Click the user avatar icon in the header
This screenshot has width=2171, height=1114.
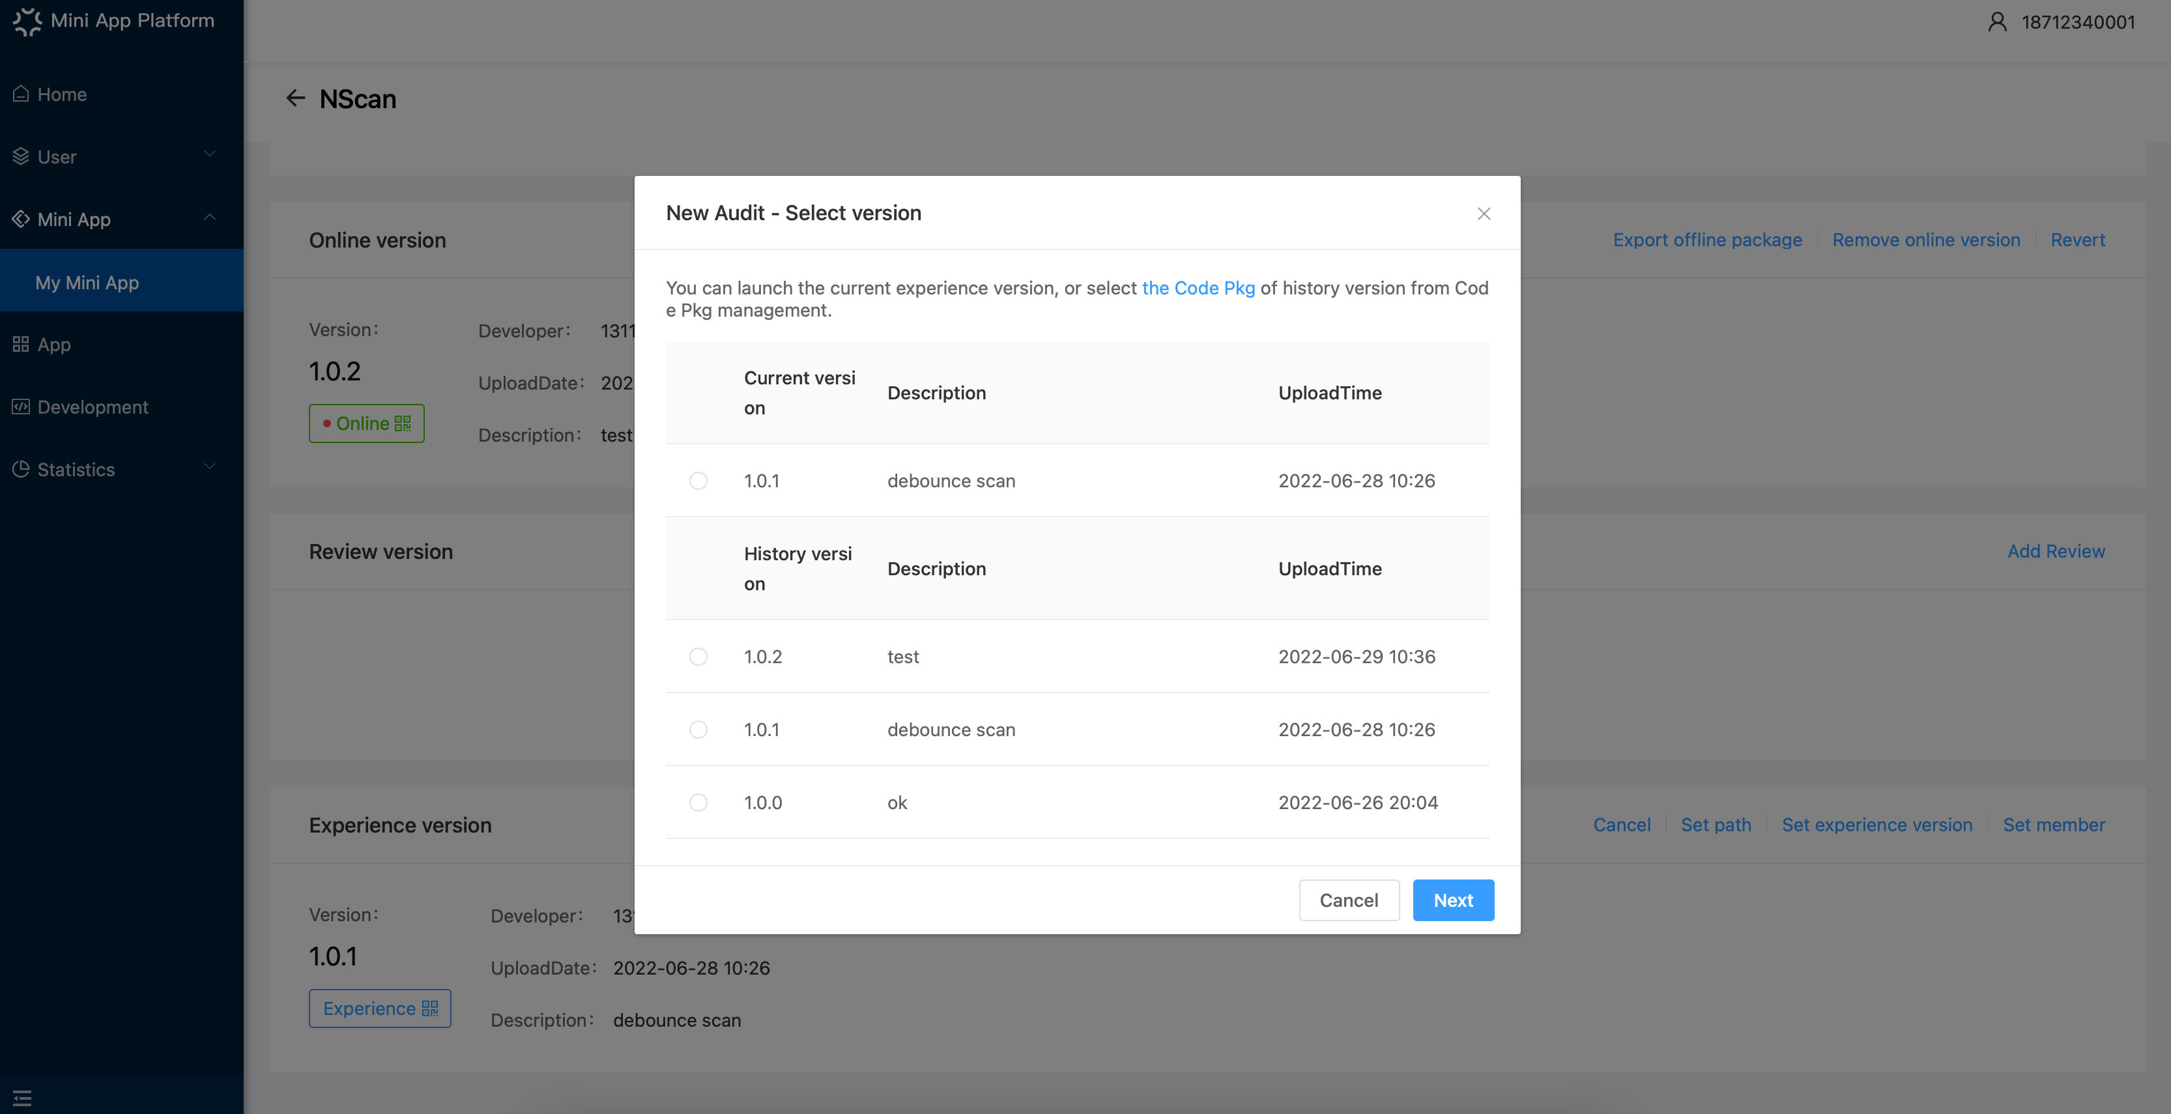tap(1996, 21)
